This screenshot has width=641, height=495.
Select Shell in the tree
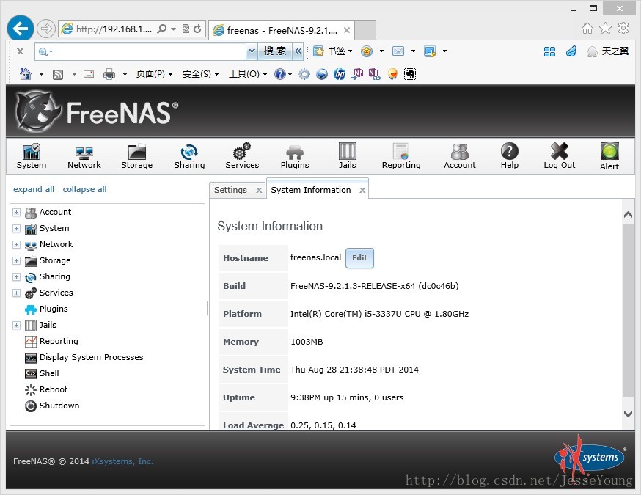pyautogui.click(x=49, y=373)
